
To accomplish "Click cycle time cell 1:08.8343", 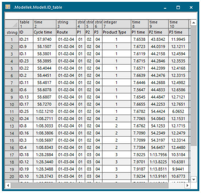I will pyautogui.click(x=45, y=147).
